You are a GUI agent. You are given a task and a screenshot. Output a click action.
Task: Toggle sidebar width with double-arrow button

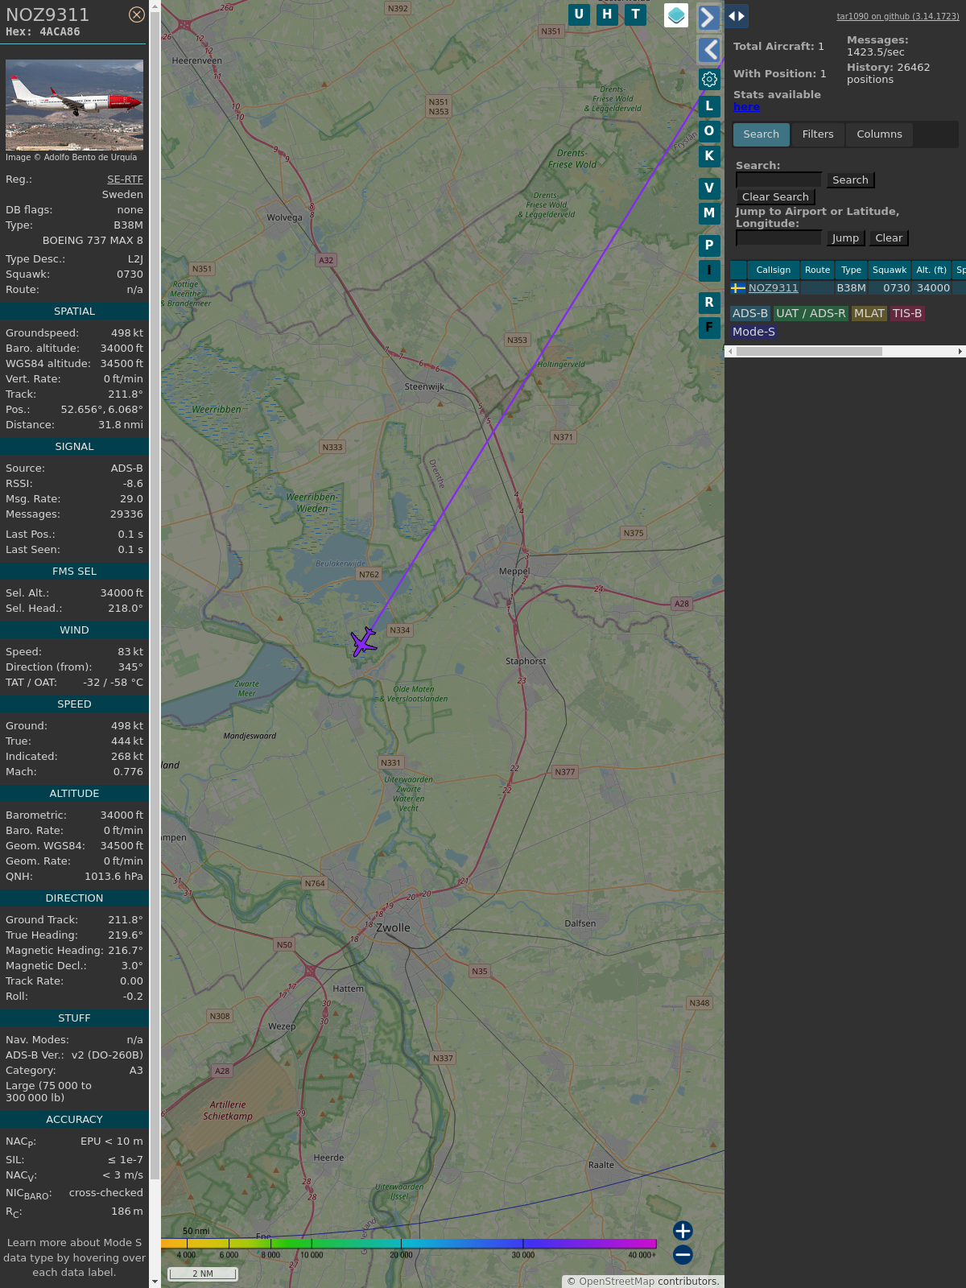737,16
